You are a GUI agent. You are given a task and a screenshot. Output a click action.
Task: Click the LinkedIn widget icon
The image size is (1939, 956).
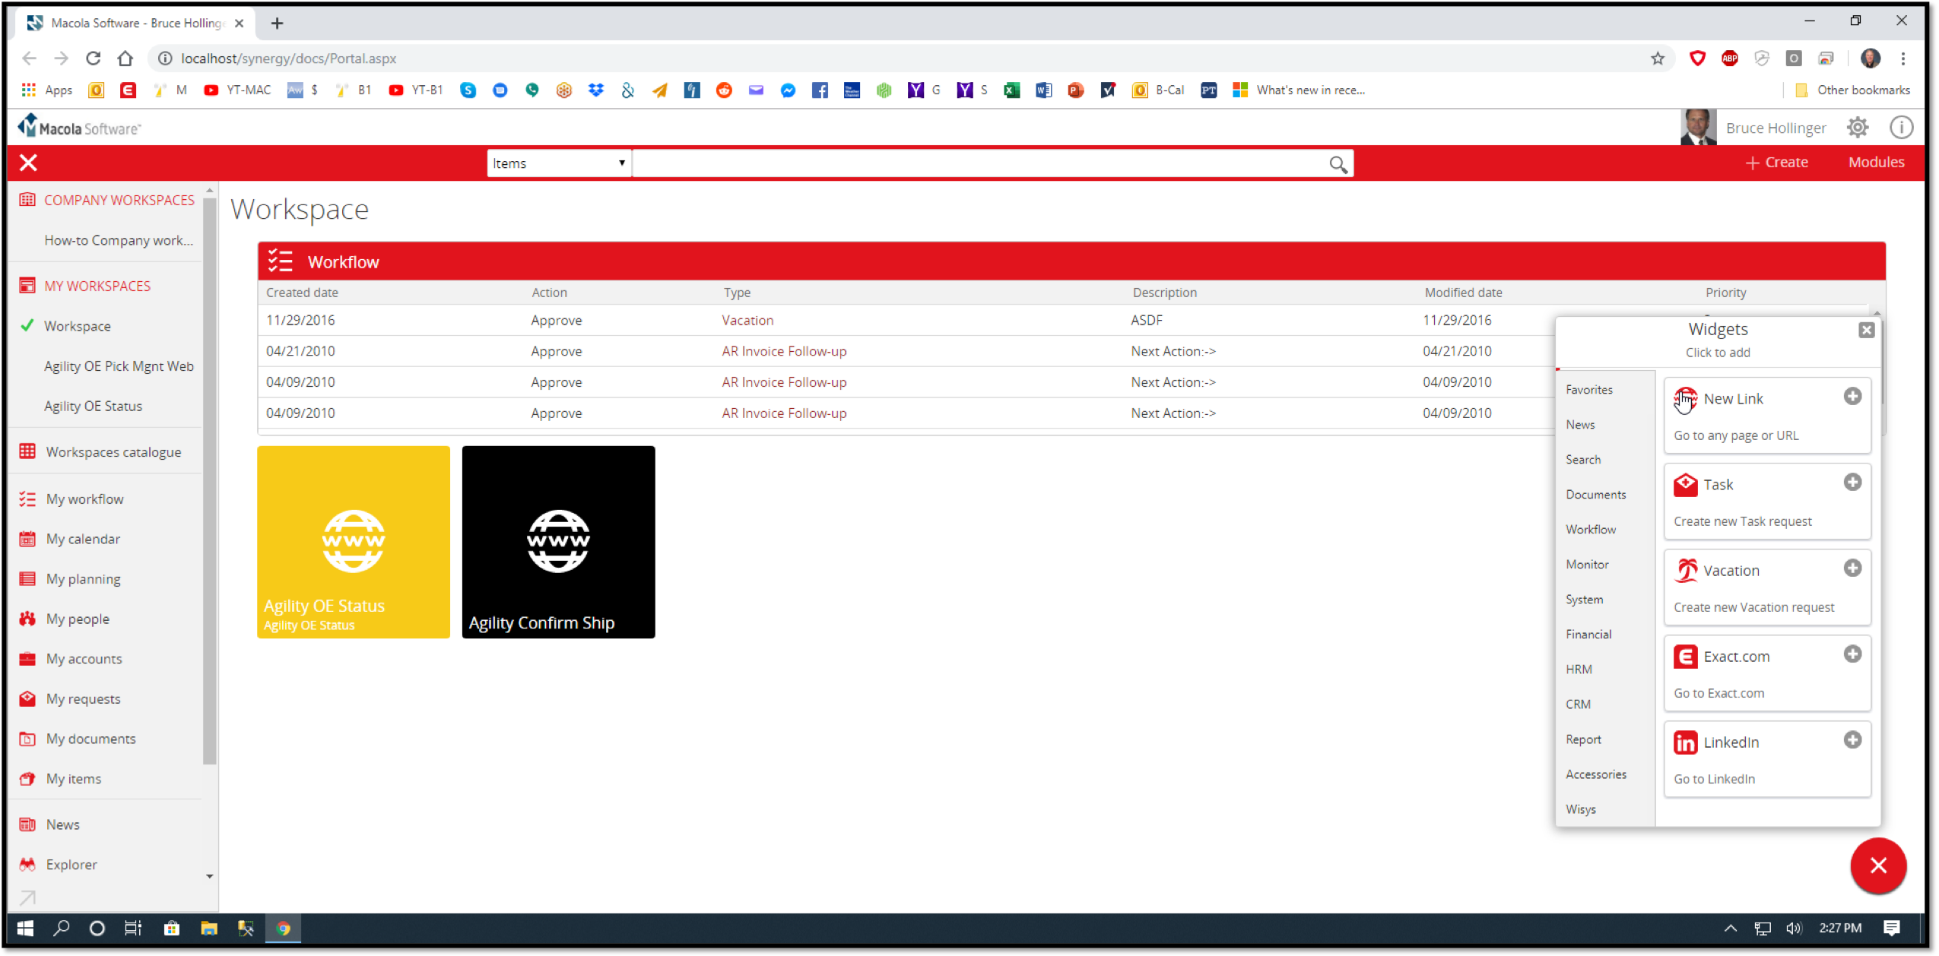pyautogui.click(x=1684, y=741)
